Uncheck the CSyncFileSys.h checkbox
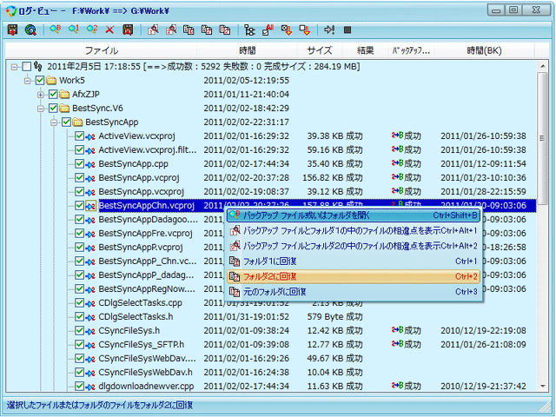 79,330
